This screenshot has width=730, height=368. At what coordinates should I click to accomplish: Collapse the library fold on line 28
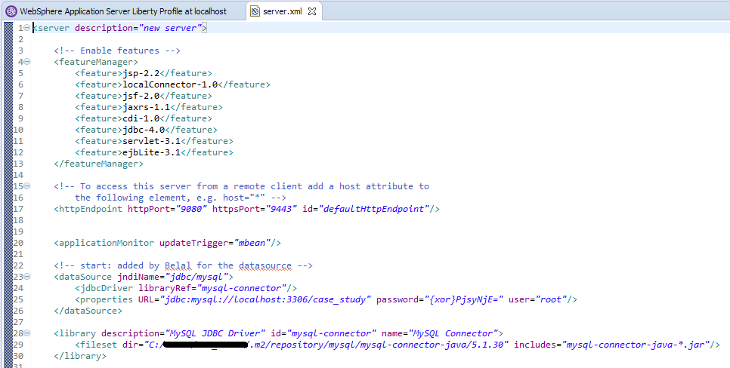[x=27, y=333]
